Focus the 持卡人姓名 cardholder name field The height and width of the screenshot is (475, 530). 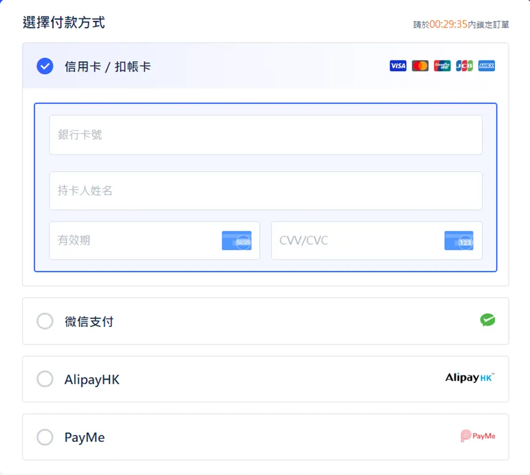(266, 191)
